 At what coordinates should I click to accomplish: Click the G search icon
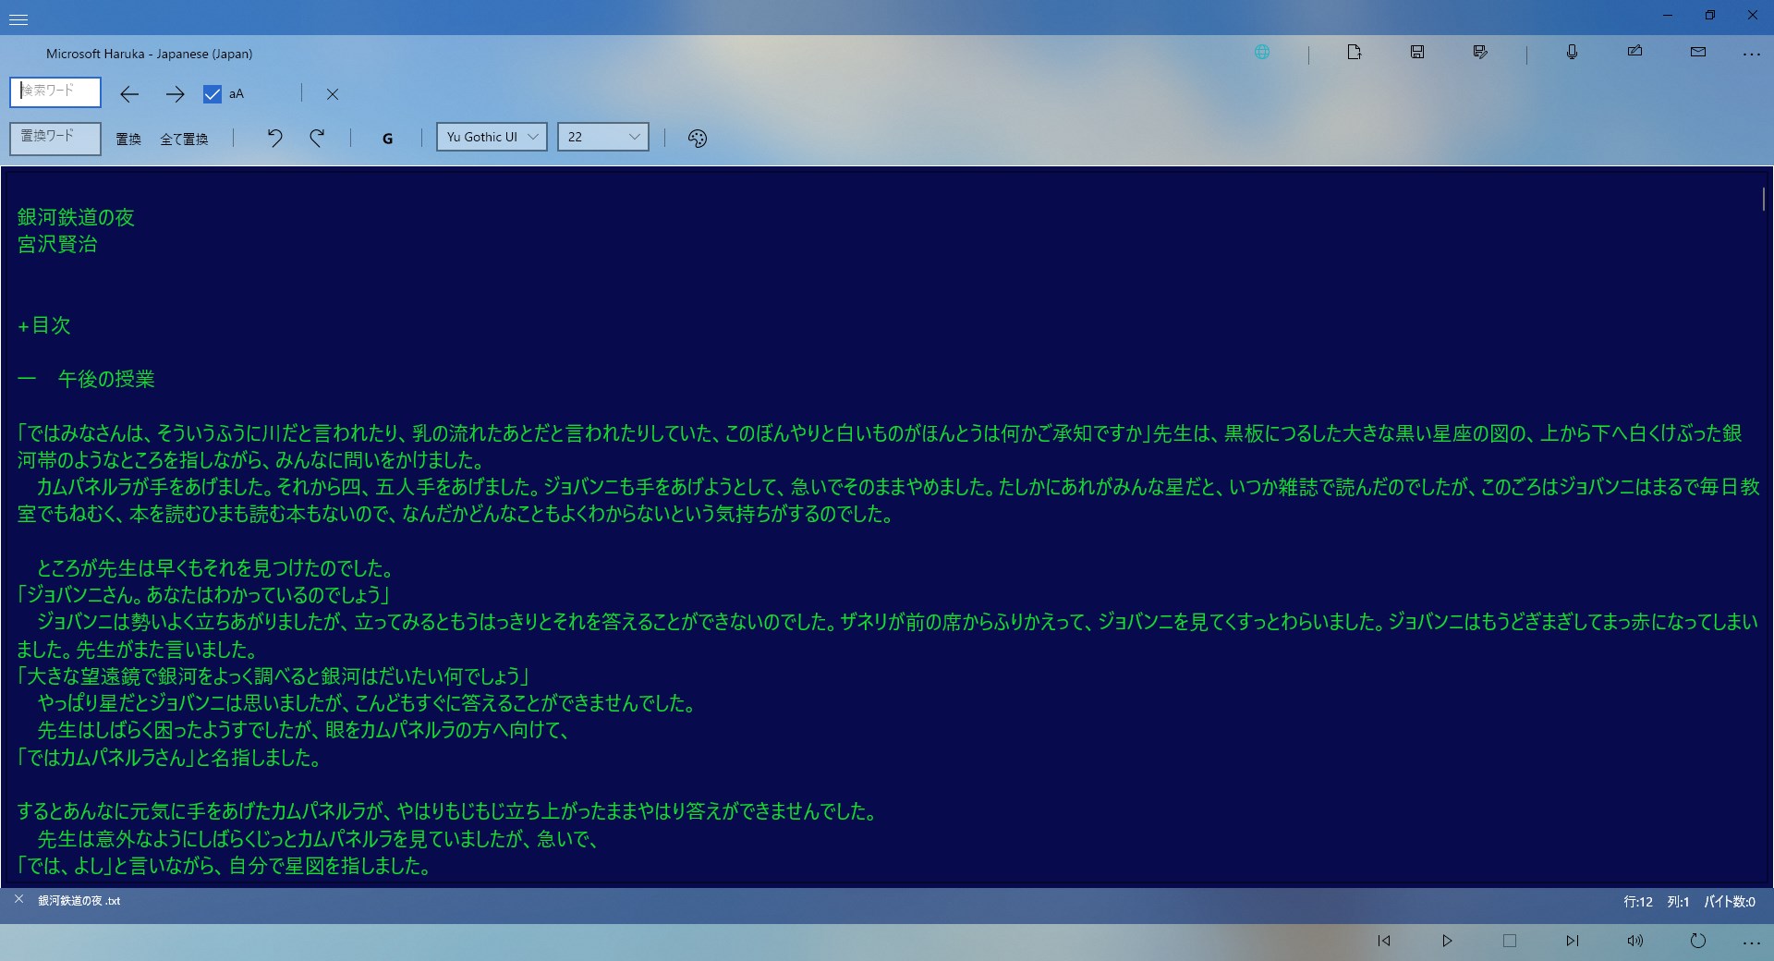387,139
